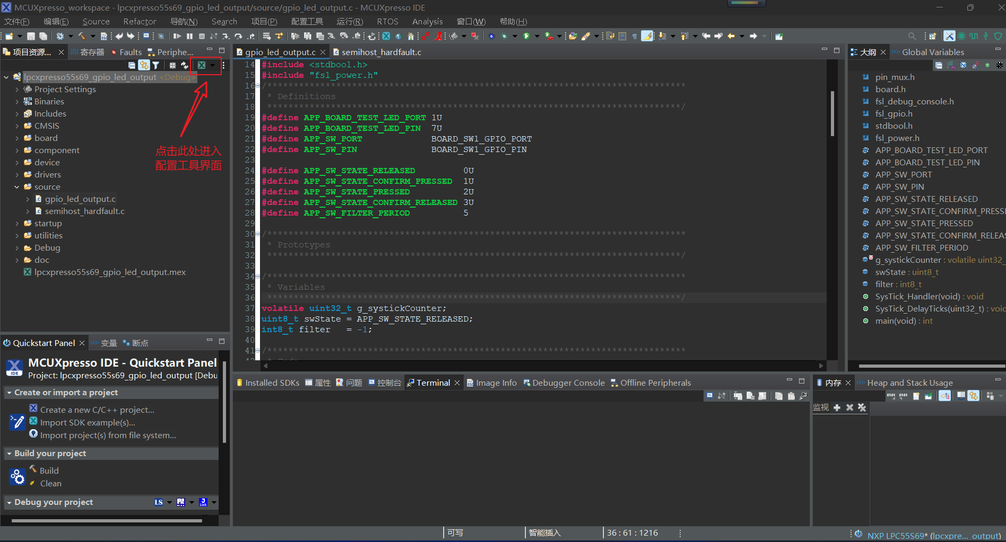The image size is (1006, 542).
Task: Click the Add memory monitor plus icon
Action: (x=837, y=407)
